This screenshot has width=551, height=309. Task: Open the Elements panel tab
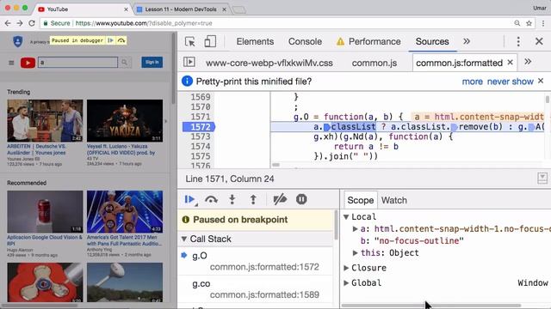255,41
